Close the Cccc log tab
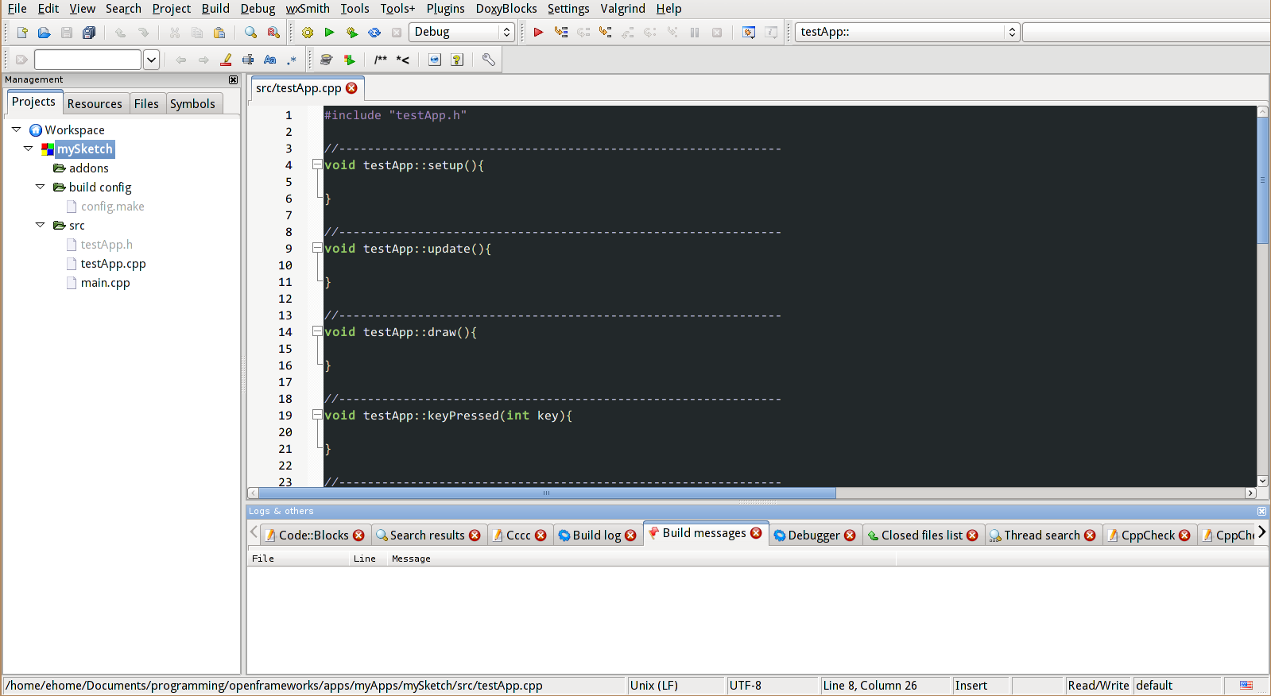 541,536
